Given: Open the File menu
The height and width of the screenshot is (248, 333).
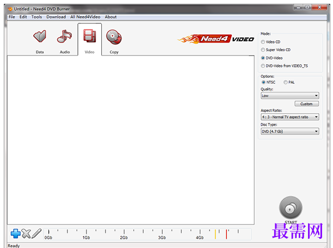Looking at the screenshot, I should click(11, 17).
